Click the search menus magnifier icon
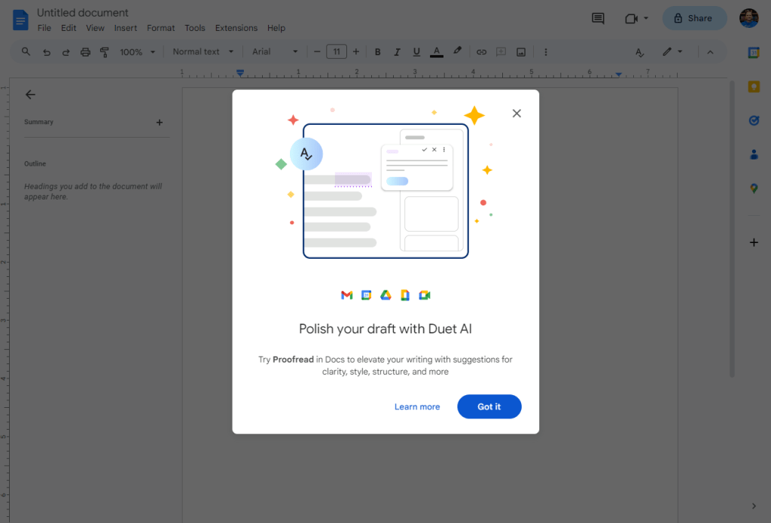771x523 pixels. (x=26, y=52)
